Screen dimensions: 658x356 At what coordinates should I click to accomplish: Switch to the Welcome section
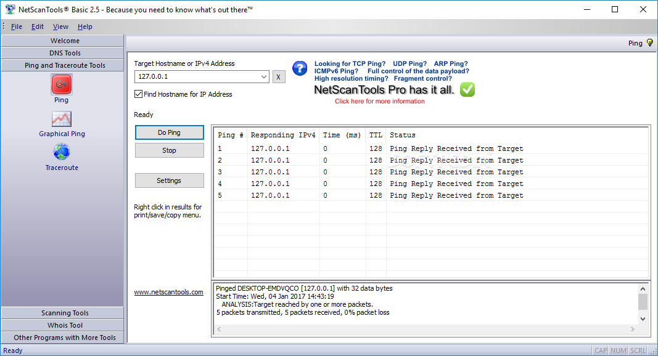pos(62,41)
